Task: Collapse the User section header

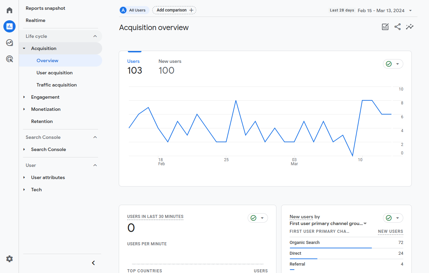Action: tap(95, 165)
